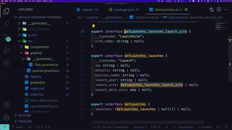Click the "LaunchSite" string on line 11
232x130 pixels.
point(130,36)
